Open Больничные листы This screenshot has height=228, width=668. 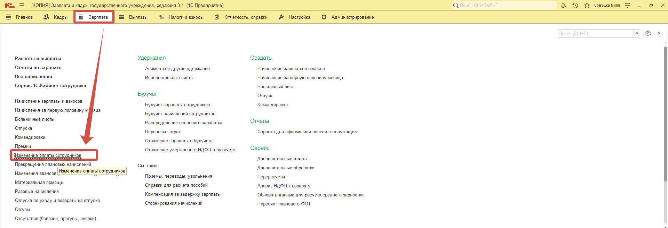pyautogui.click(x=34, y=119)
